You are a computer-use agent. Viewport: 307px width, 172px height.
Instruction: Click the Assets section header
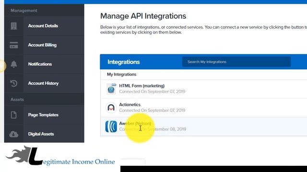17,99
